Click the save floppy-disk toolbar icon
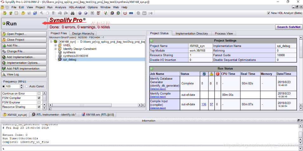The height and width of the screenshot is (151, 303). pos(29,13)
